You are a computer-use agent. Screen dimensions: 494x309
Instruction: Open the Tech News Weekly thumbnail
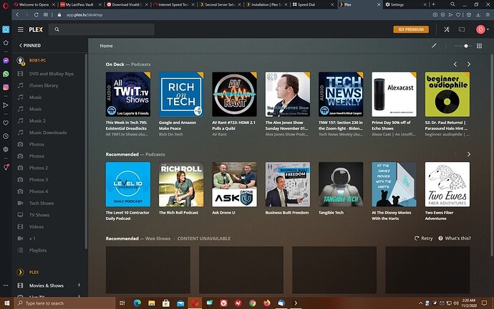click(x=341, y=94)
